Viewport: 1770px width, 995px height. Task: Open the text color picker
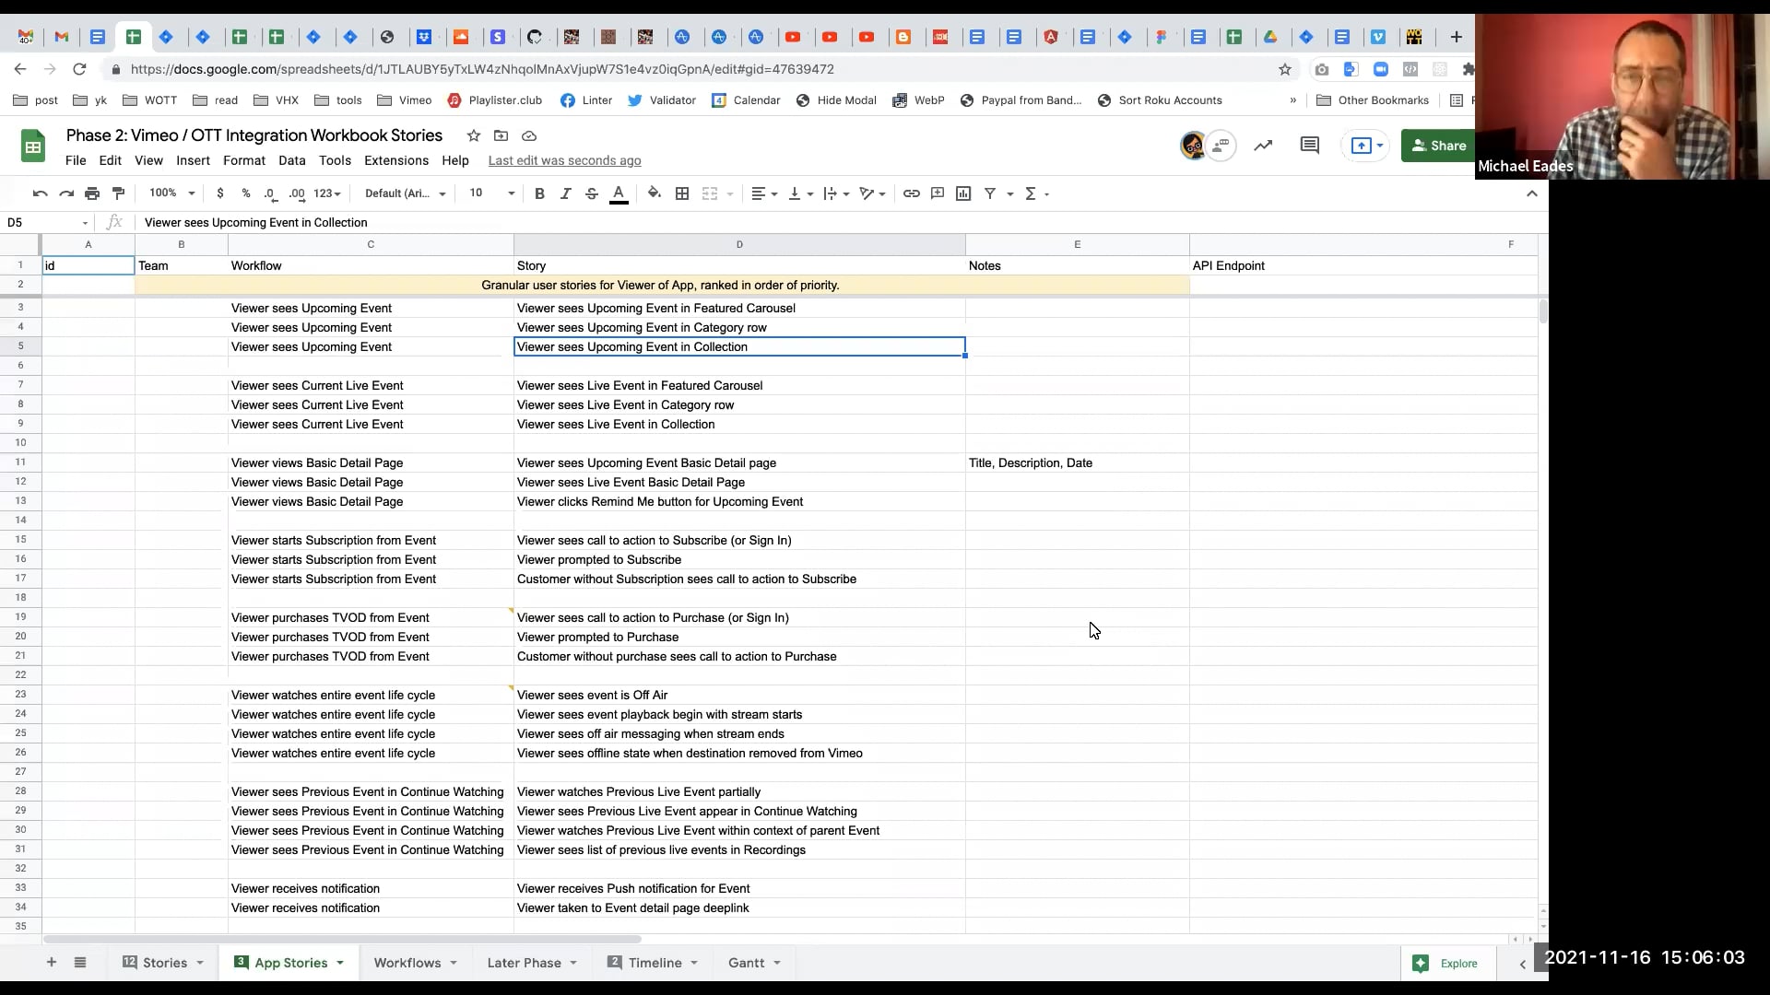coord(619,193)
